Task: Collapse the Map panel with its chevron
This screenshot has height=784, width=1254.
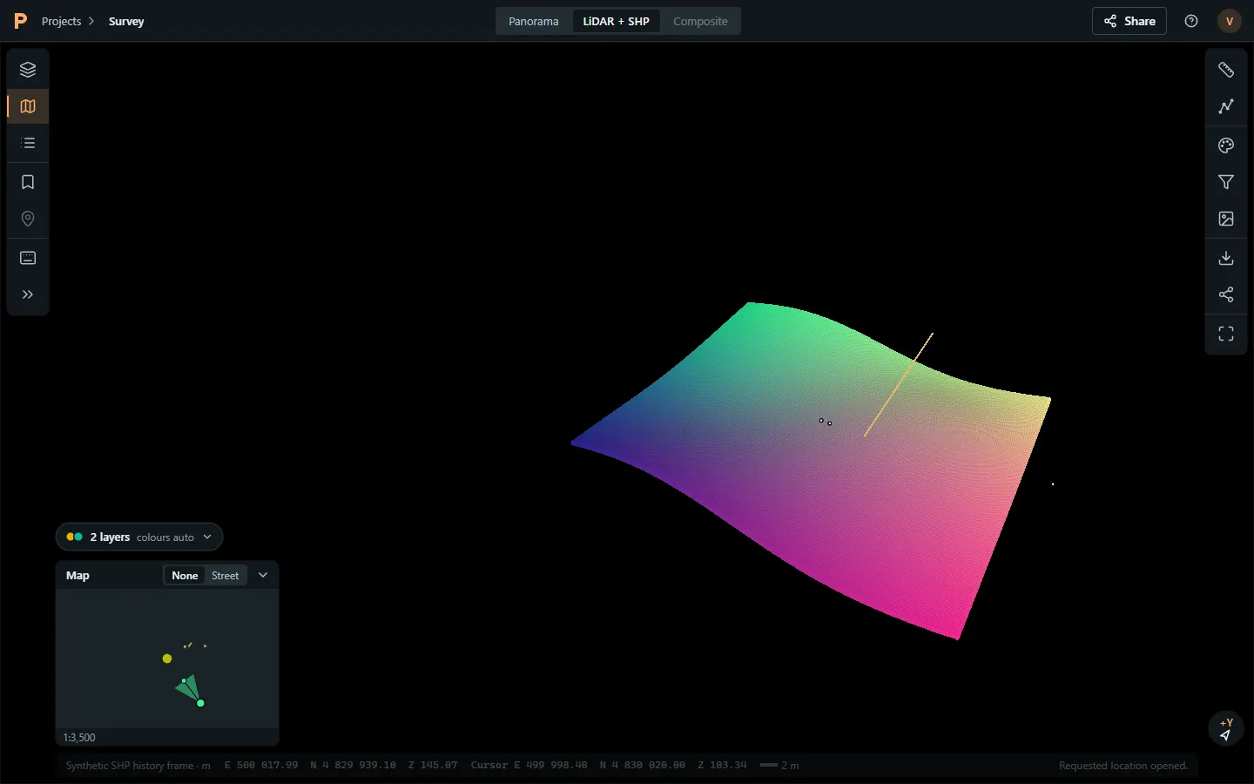Action: (263, 575)
